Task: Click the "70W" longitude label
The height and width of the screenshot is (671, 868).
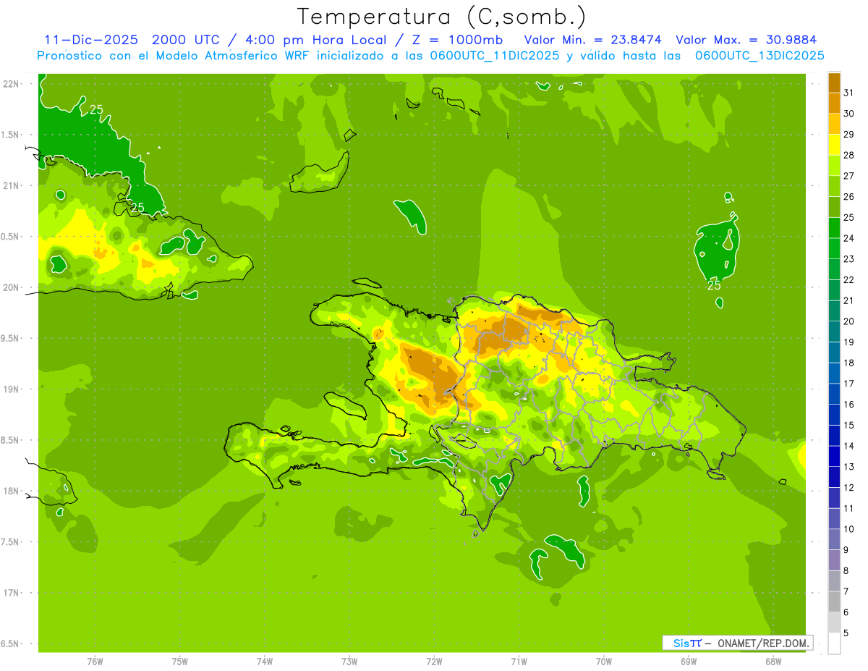Action: [604, 661]
